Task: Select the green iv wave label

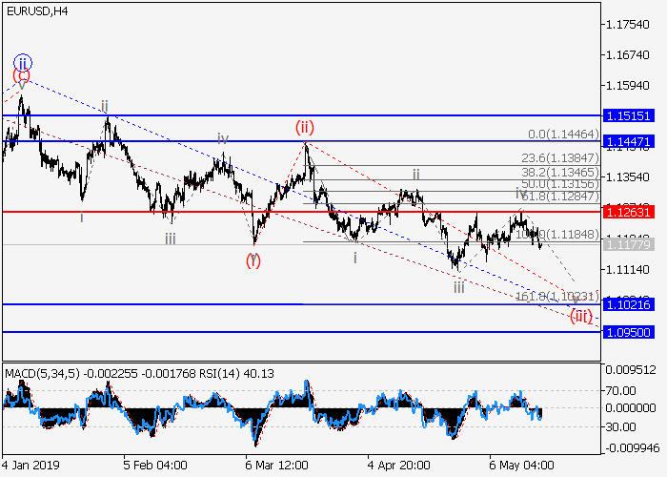Action: (x=222, y=138)
